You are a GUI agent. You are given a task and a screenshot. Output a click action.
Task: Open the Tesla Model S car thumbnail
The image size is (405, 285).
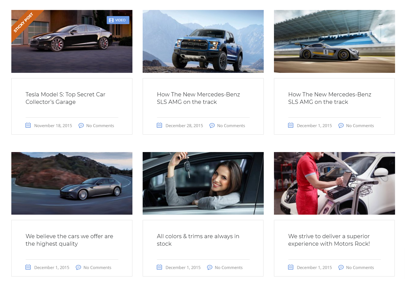72,42
